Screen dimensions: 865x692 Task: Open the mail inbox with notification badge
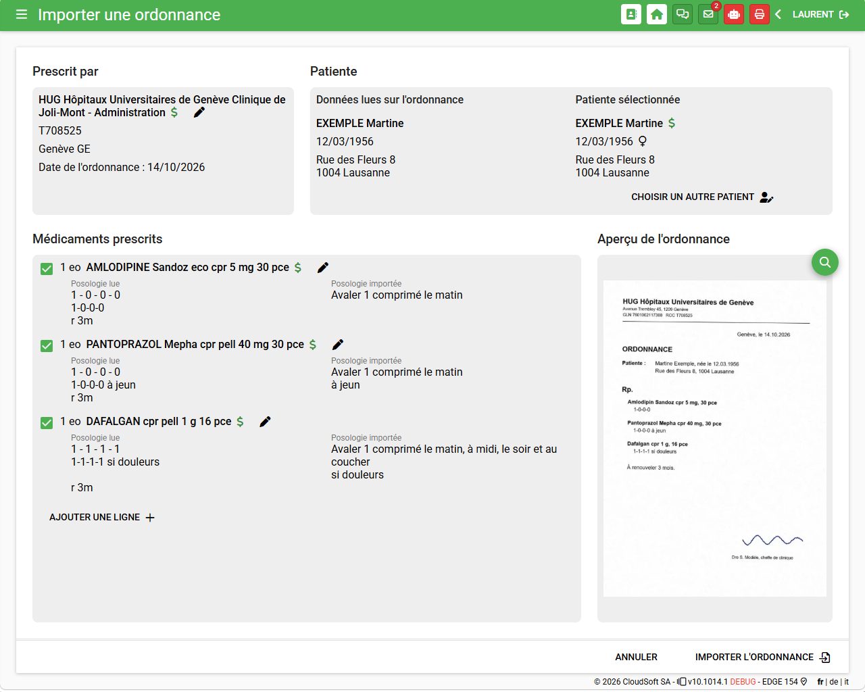click(x=708, y=14)
